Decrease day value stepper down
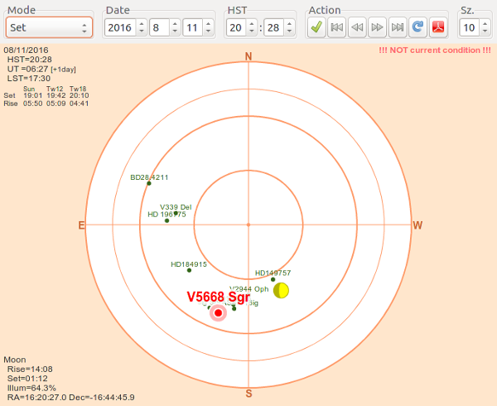This screenshot has height=406, width=497. pos(208,31)
